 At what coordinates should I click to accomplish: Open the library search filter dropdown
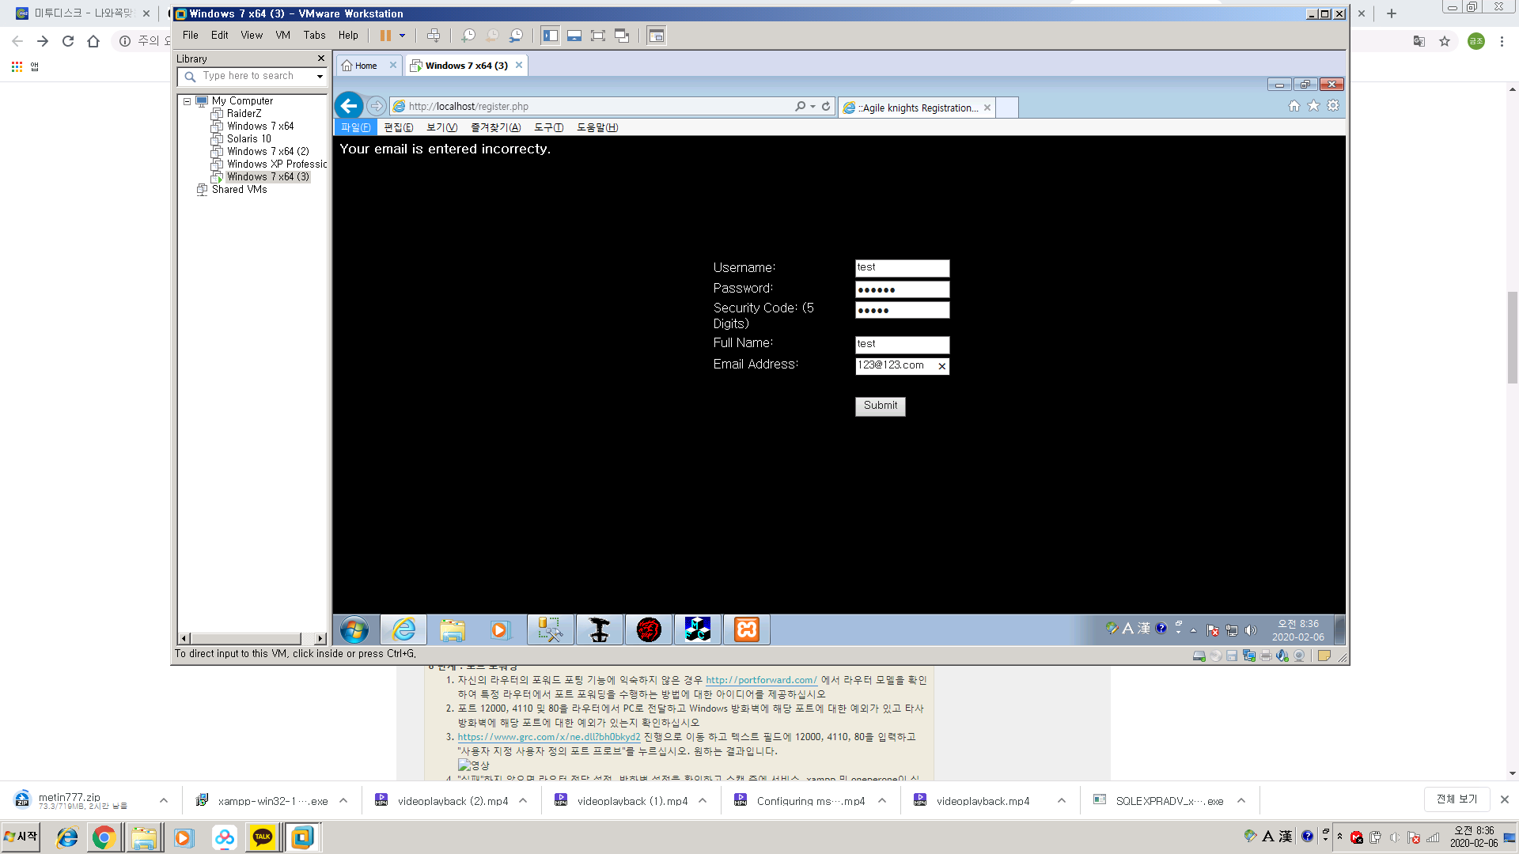pos(320,77)
